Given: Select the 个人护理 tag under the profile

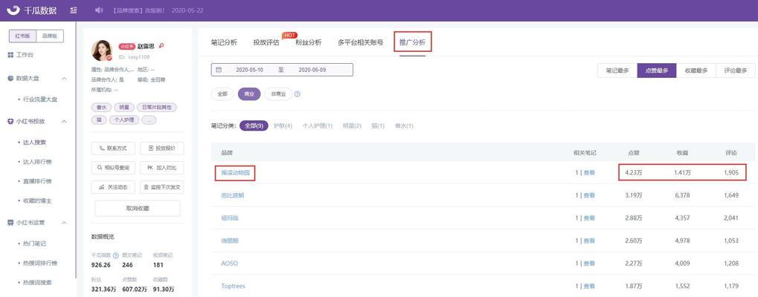Looking at the screenshot, I should click(x=125, y=120).
